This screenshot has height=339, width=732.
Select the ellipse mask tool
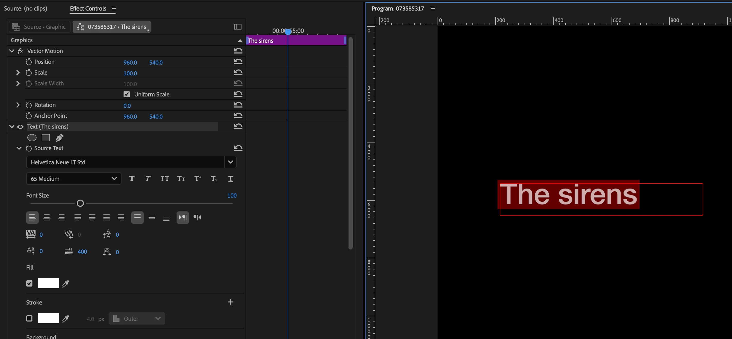click(x=32, y=138)
